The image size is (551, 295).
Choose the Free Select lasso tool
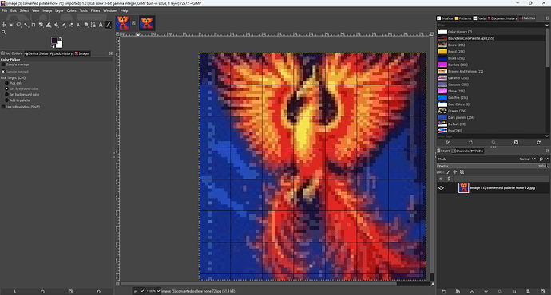pyautogui.click(x=18, y=25)
